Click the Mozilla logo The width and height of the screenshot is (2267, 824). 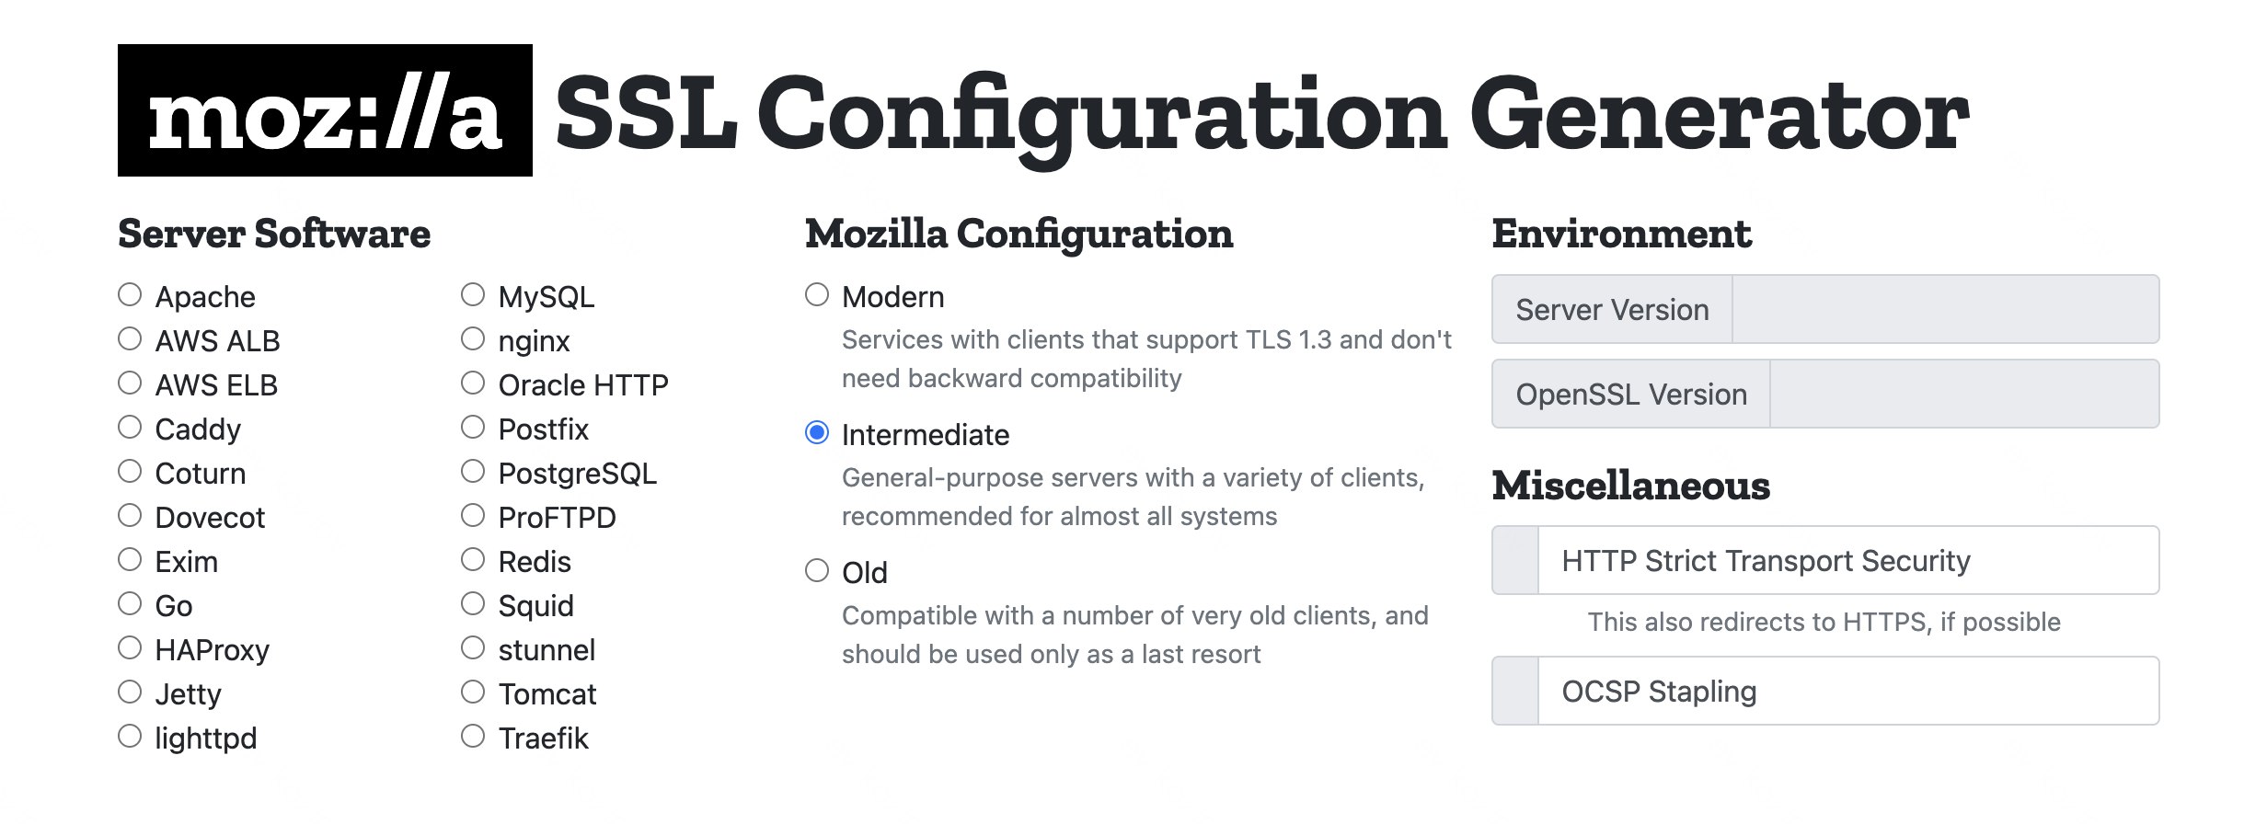tap(325, 110)
